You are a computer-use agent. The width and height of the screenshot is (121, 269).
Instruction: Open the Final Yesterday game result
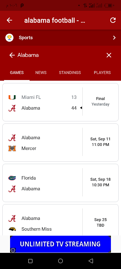pos(100,102)
